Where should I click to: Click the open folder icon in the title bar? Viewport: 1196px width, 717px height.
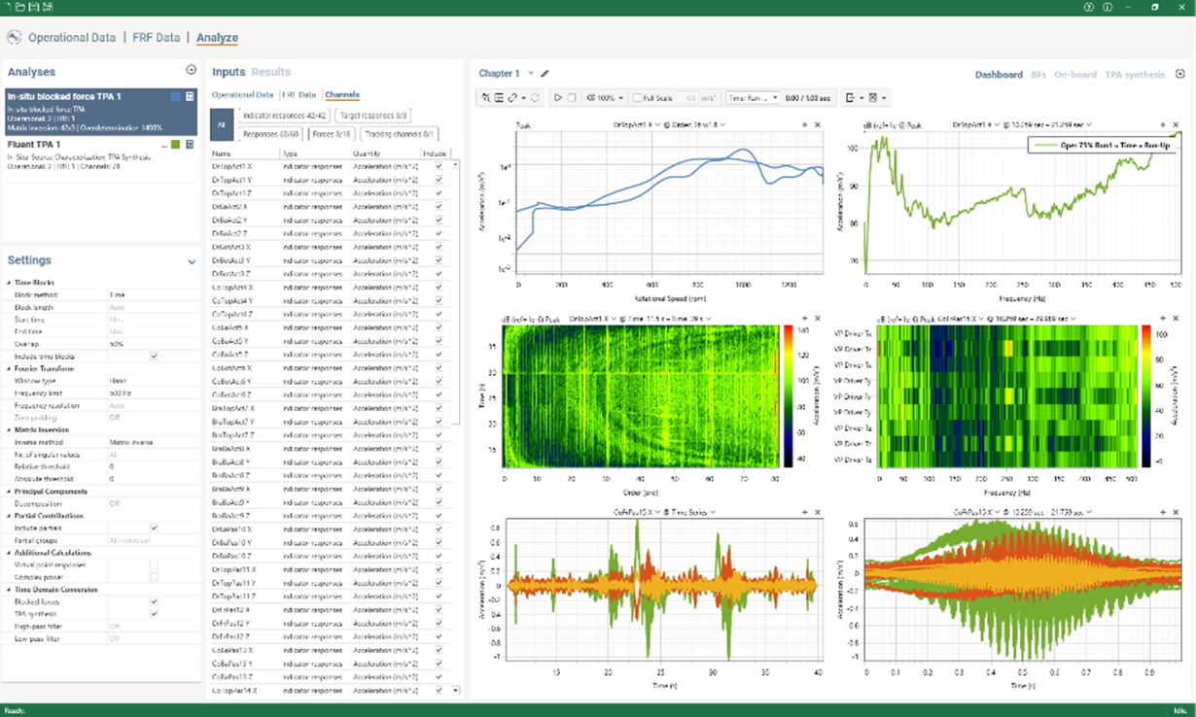[19, 7]
